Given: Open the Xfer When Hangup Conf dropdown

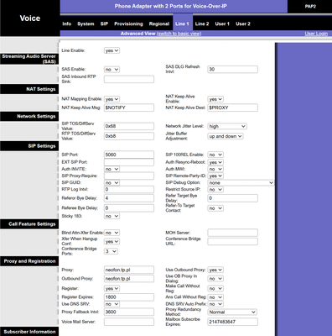Looking at the screenshot, I should pos(112,241).
